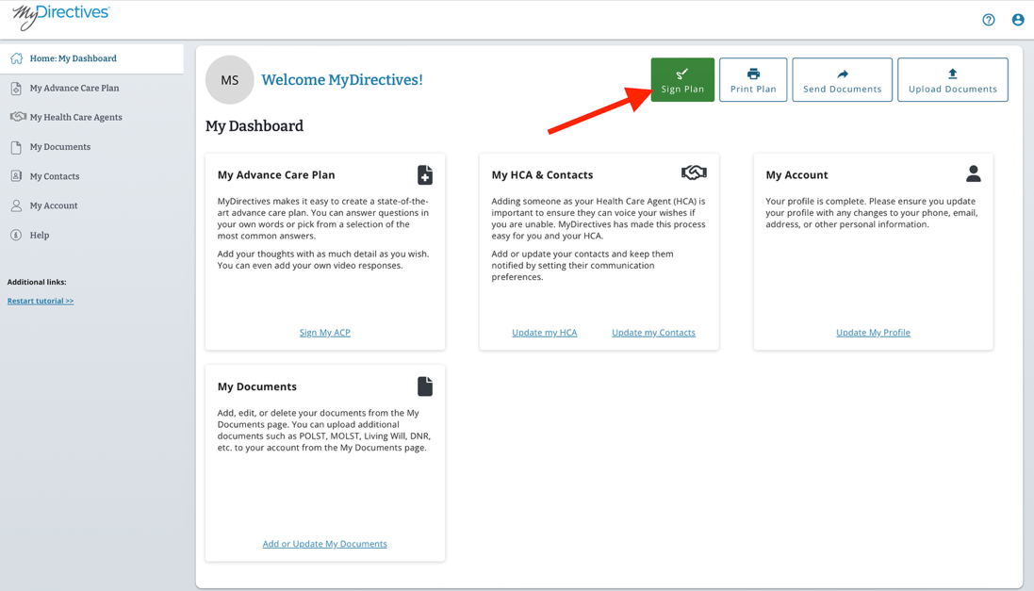The width and height of the screenshot is (1034, 591).
Task: Click the My Account sidebar person icon
Action: coord(16,205)
